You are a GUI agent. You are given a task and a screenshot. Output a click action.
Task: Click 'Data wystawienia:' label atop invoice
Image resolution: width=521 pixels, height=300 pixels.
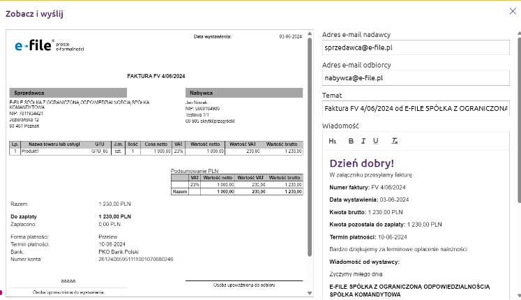(x=213, y=36)
